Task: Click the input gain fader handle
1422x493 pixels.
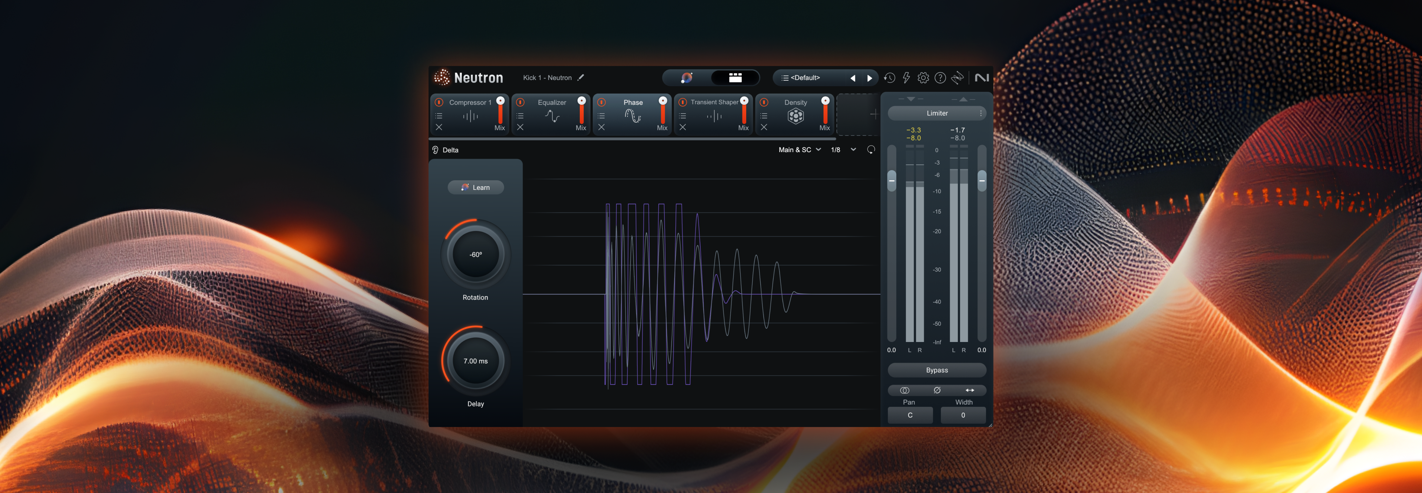Action: pyautogui.click(x=892, y=180)
